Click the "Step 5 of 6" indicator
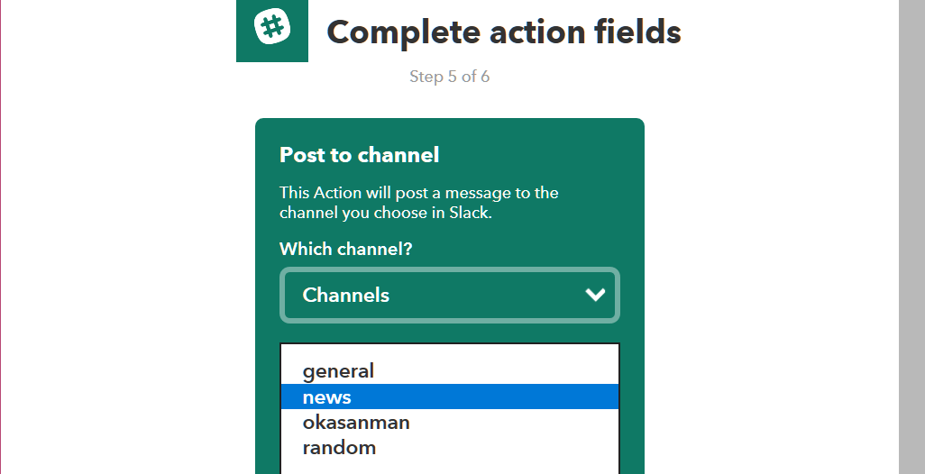The height and width of the screenshot is (474, 925). click(x=449, y=77)
